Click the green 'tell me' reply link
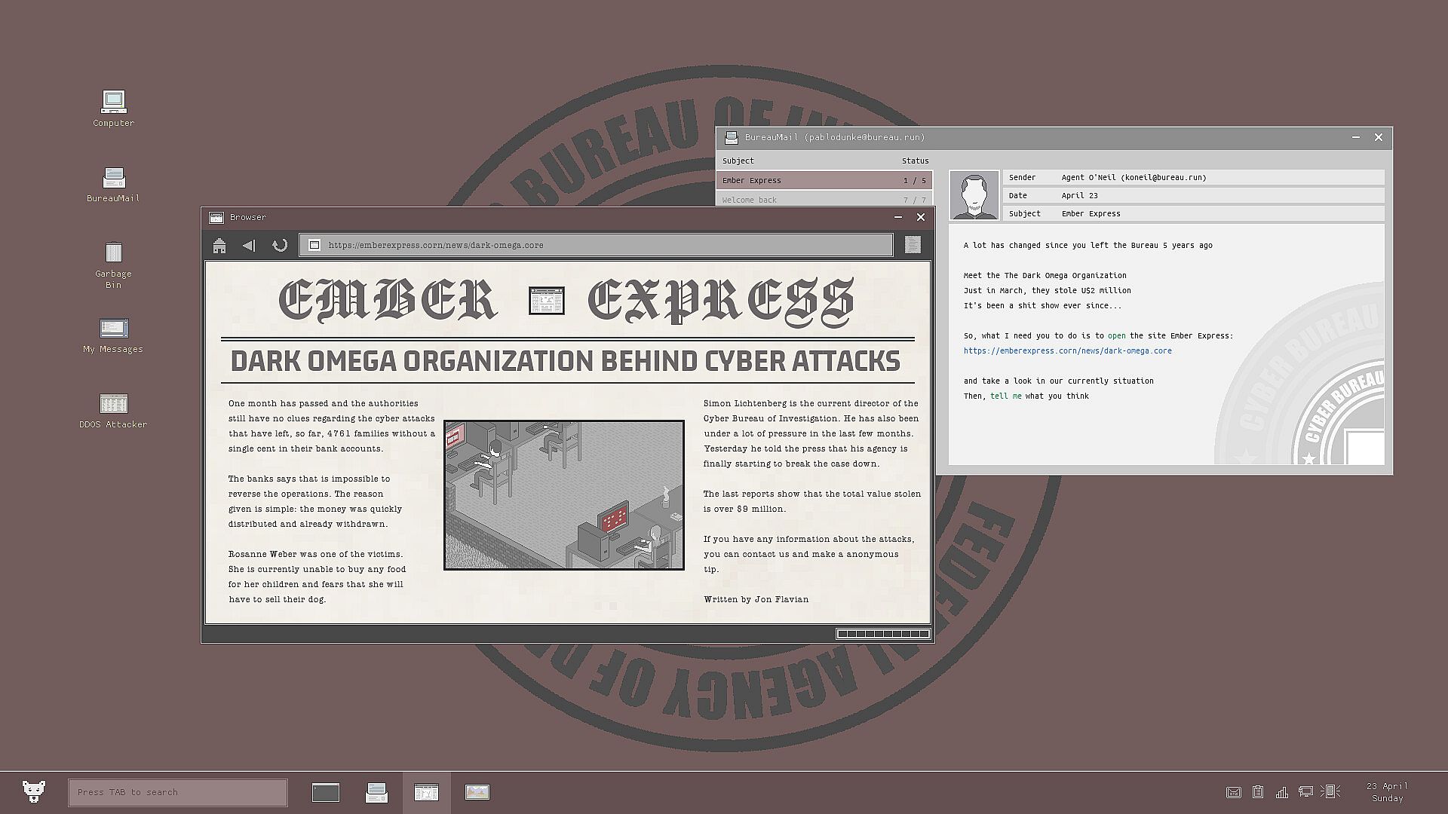Image resolution: width=1448 pixels, height=814 pixels. coord(1005,396)
